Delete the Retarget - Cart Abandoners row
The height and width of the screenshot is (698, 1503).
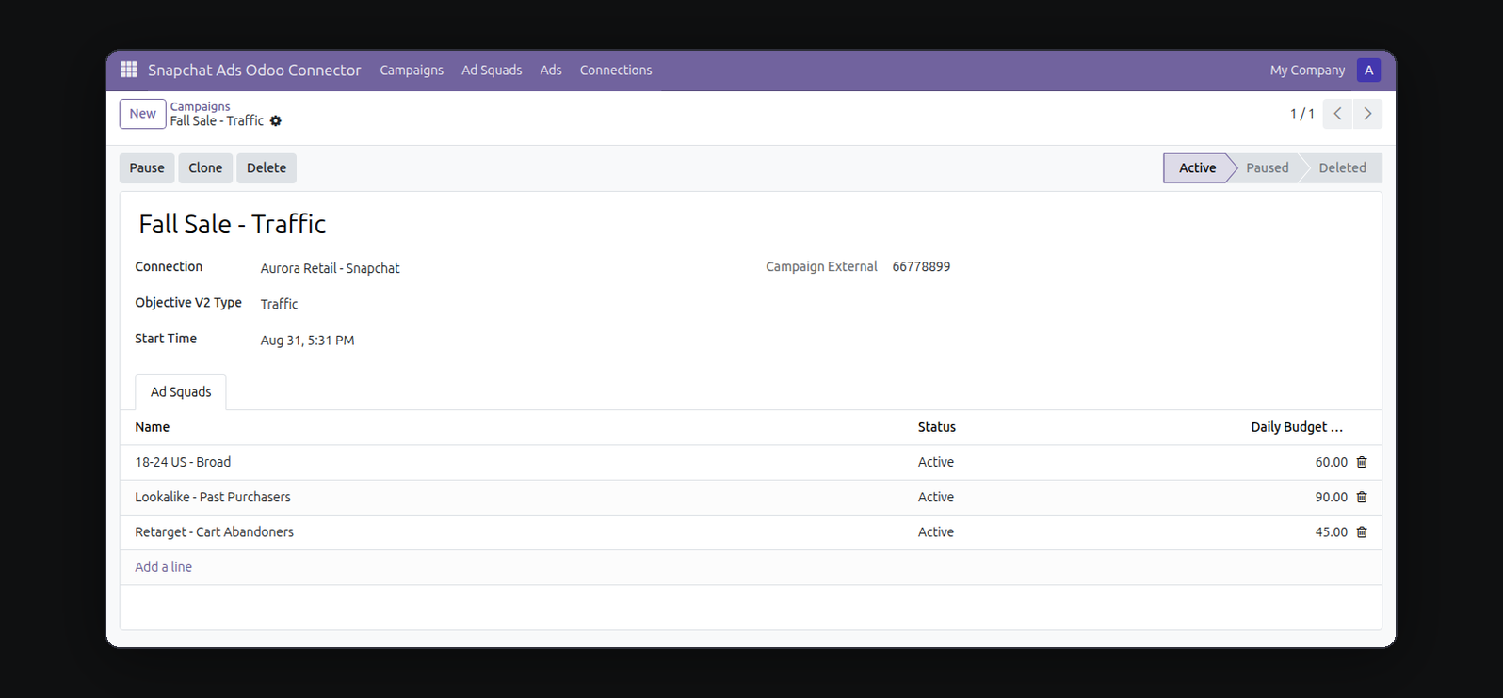[1362, 531]
